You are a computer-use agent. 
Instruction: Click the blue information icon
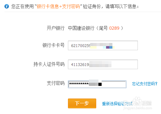7,6
